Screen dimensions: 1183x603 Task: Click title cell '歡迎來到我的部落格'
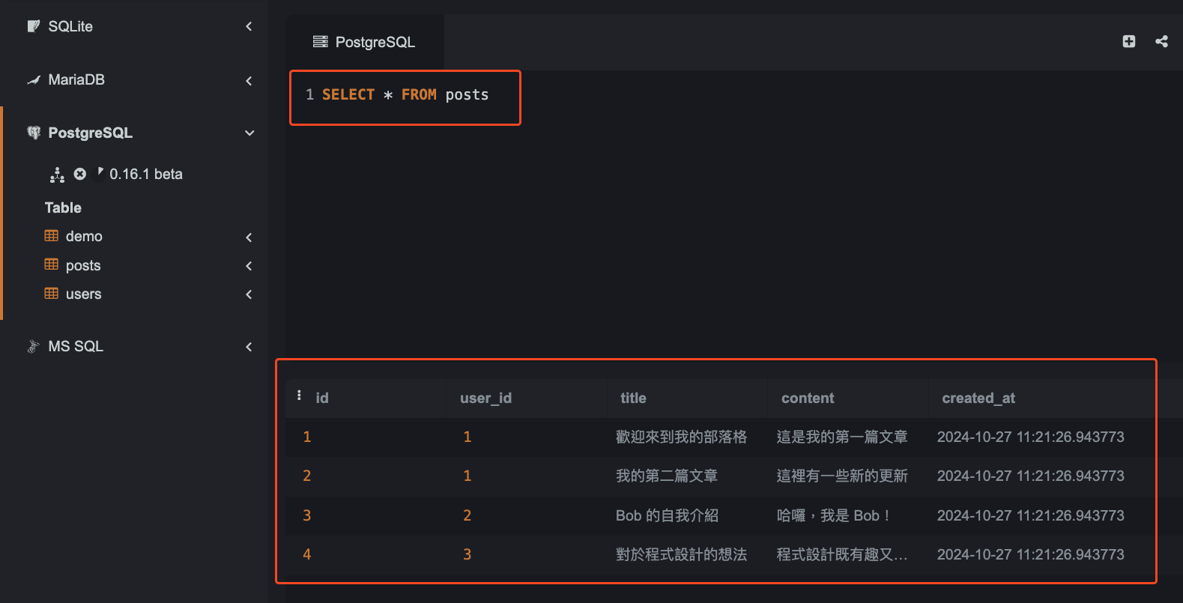coord(681,437)
